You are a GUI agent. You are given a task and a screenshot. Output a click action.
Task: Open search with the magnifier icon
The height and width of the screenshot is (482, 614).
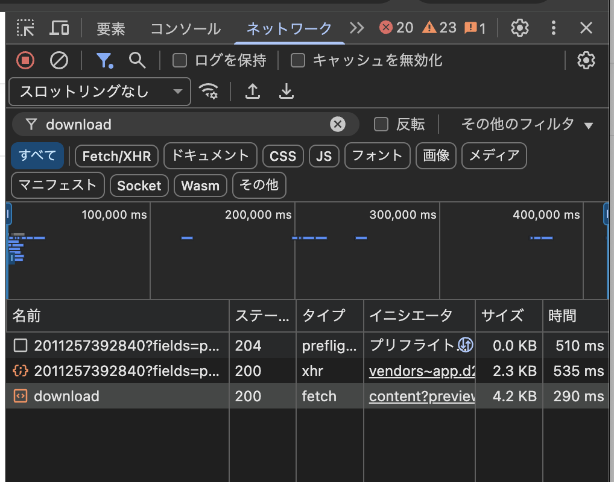[138, 60]
